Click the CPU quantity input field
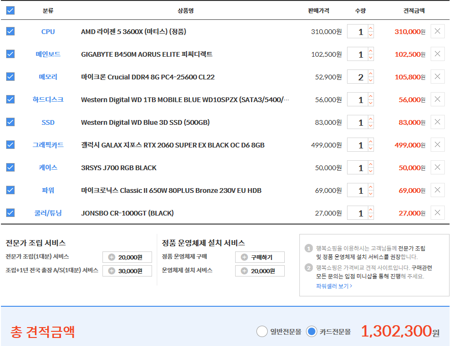This screenshot has width=450, height=346. (357, 31)
